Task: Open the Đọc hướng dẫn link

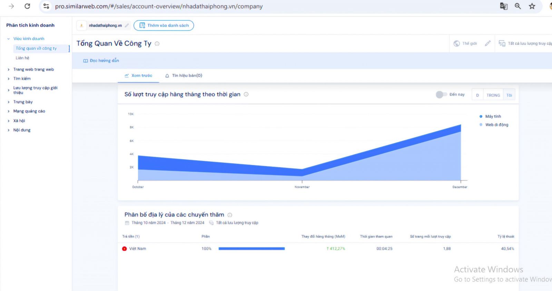Action: pyautogui.click(x=101, y=61)
